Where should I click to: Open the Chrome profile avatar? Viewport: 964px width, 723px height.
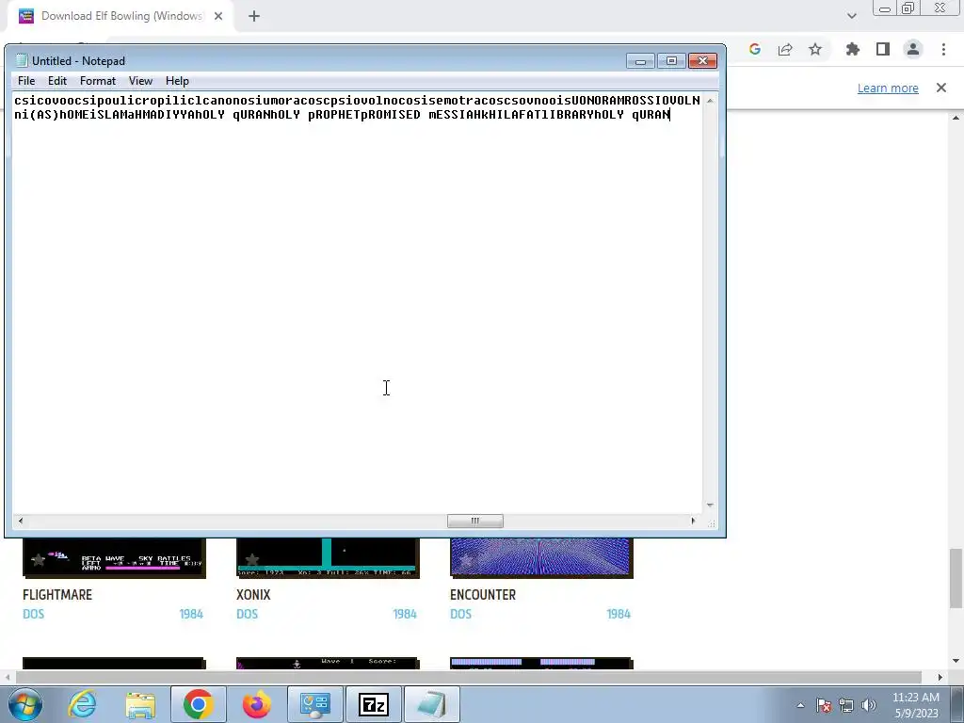coord(913,49)
